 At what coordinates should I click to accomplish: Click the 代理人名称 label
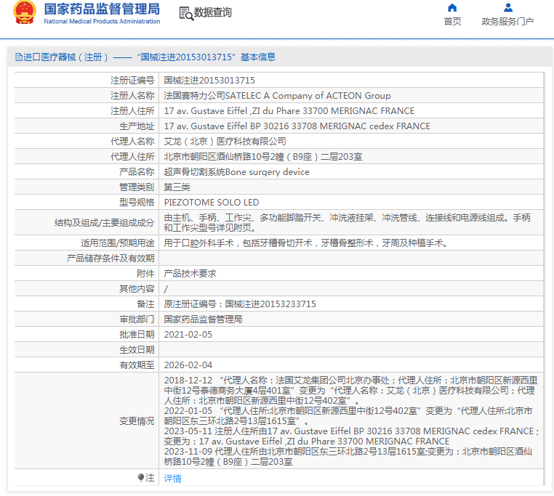(132, 142)
